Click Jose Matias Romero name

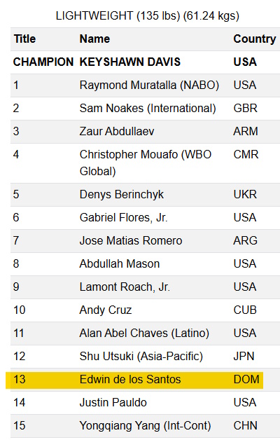131,241
